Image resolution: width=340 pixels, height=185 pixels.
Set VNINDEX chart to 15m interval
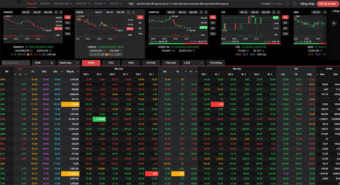(x=68, y=34)
